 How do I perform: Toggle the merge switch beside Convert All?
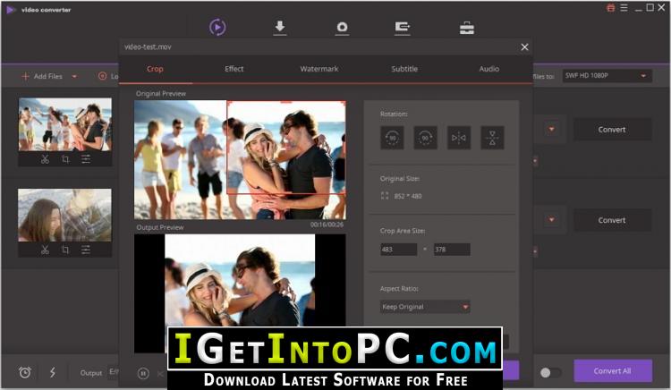pos(550,372)
